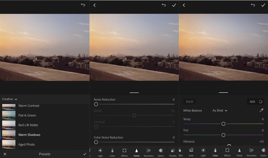The height and width of the screenshot is (158, 268).
Task: Confirm edits with checkmark in right panel header
Action: coord(263,5)
